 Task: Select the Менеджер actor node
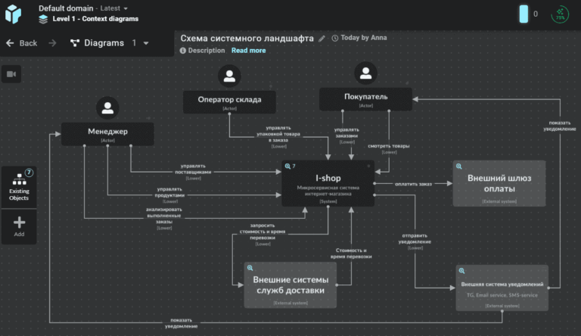click(107, 134)
